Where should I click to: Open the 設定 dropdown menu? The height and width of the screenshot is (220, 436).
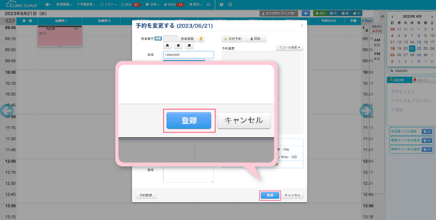coord(195,4)
